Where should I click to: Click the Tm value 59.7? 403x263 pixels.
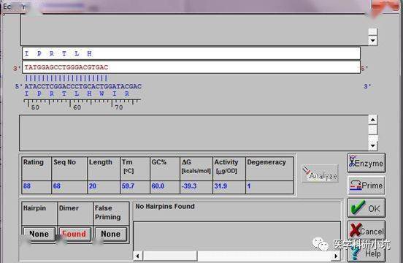click(x=128, y=186)
